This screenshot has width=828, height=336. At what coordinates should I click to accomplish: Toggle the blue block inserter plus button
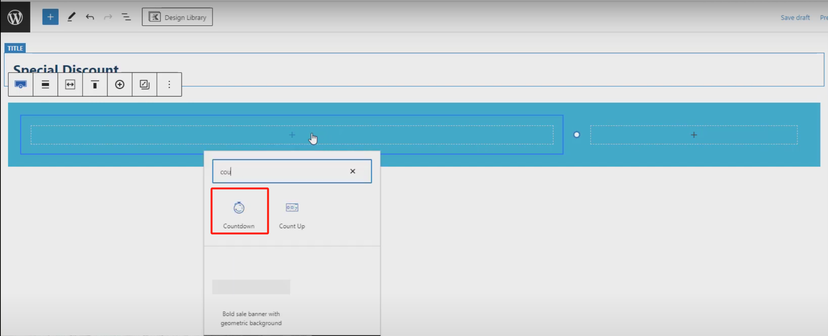[x=50, y=17]
